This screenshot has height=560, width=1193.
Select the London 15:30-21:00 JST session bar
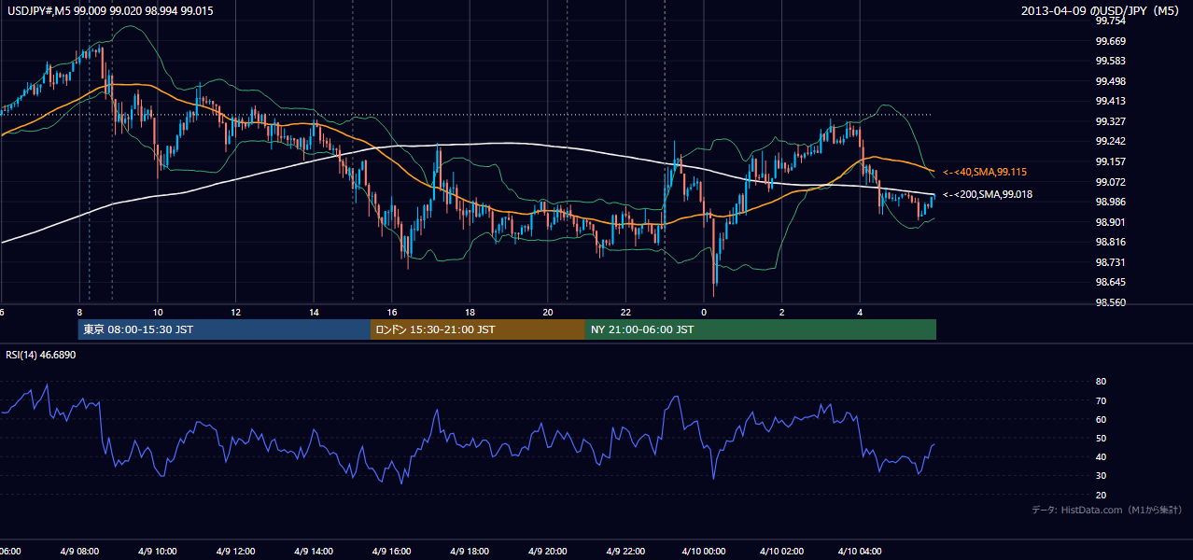click(478, 330)
